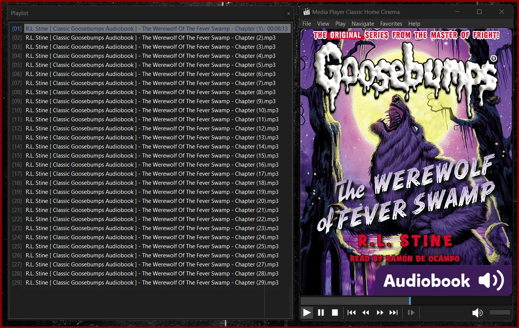Click the Playlist panel title

click(20, 13)
